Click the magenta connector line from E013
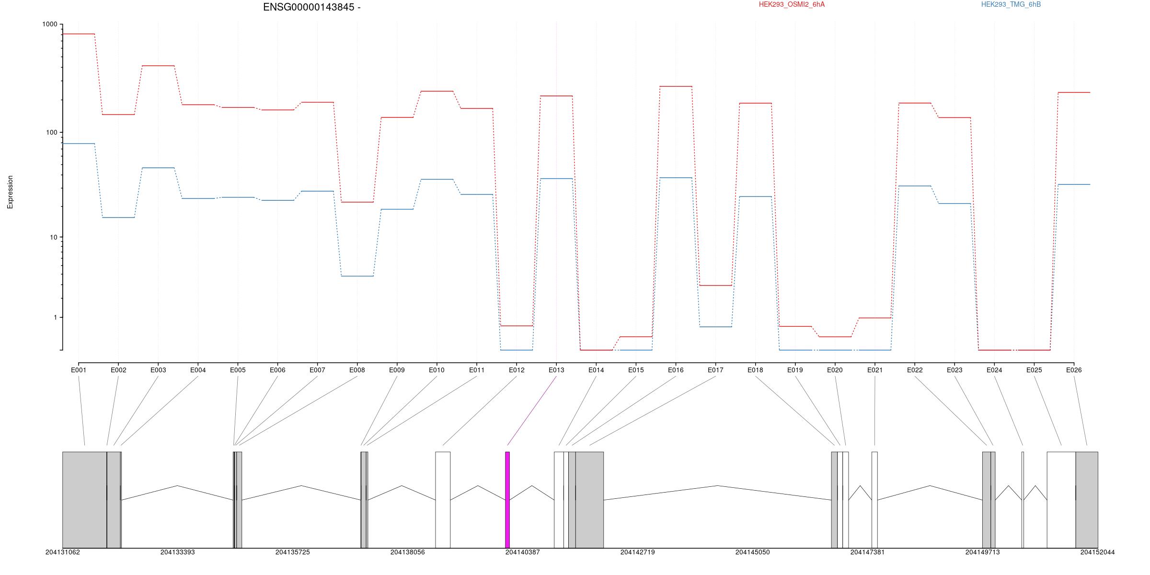 (532, 411)
